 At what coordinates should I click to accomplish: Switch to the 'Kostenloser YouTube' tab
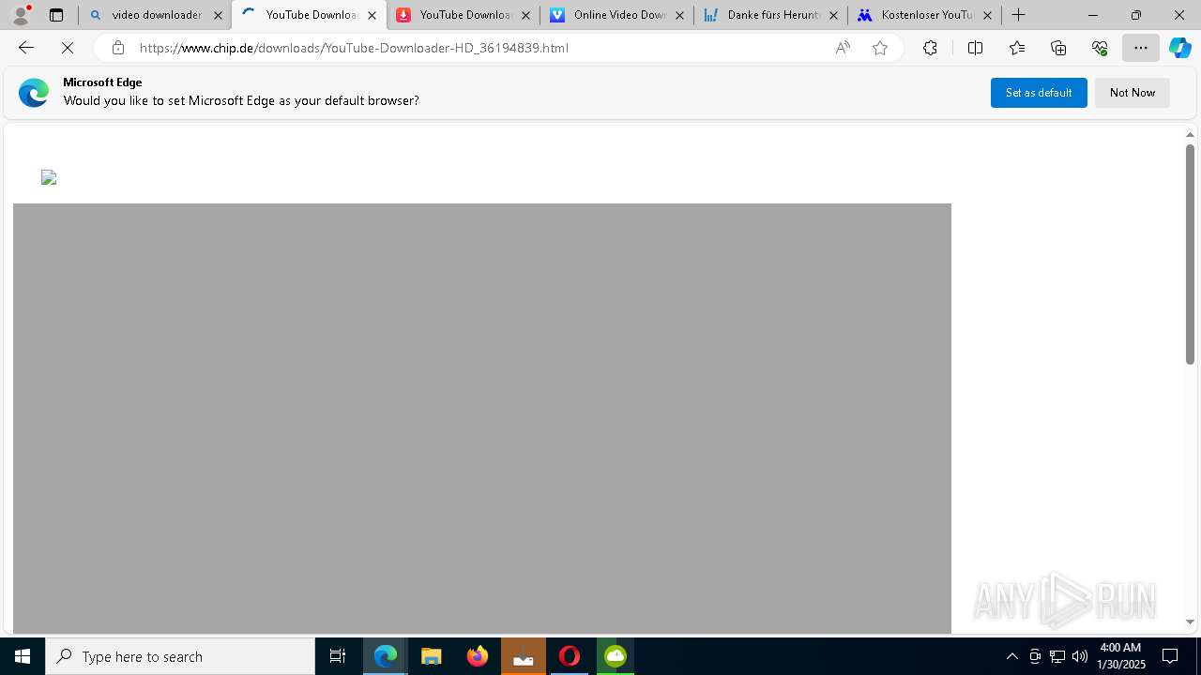click(x=924, y=15)
